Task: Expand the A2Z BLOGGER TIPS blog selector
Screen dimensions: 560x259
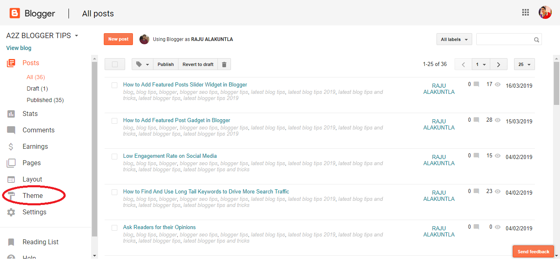Action: pos(76,35)
